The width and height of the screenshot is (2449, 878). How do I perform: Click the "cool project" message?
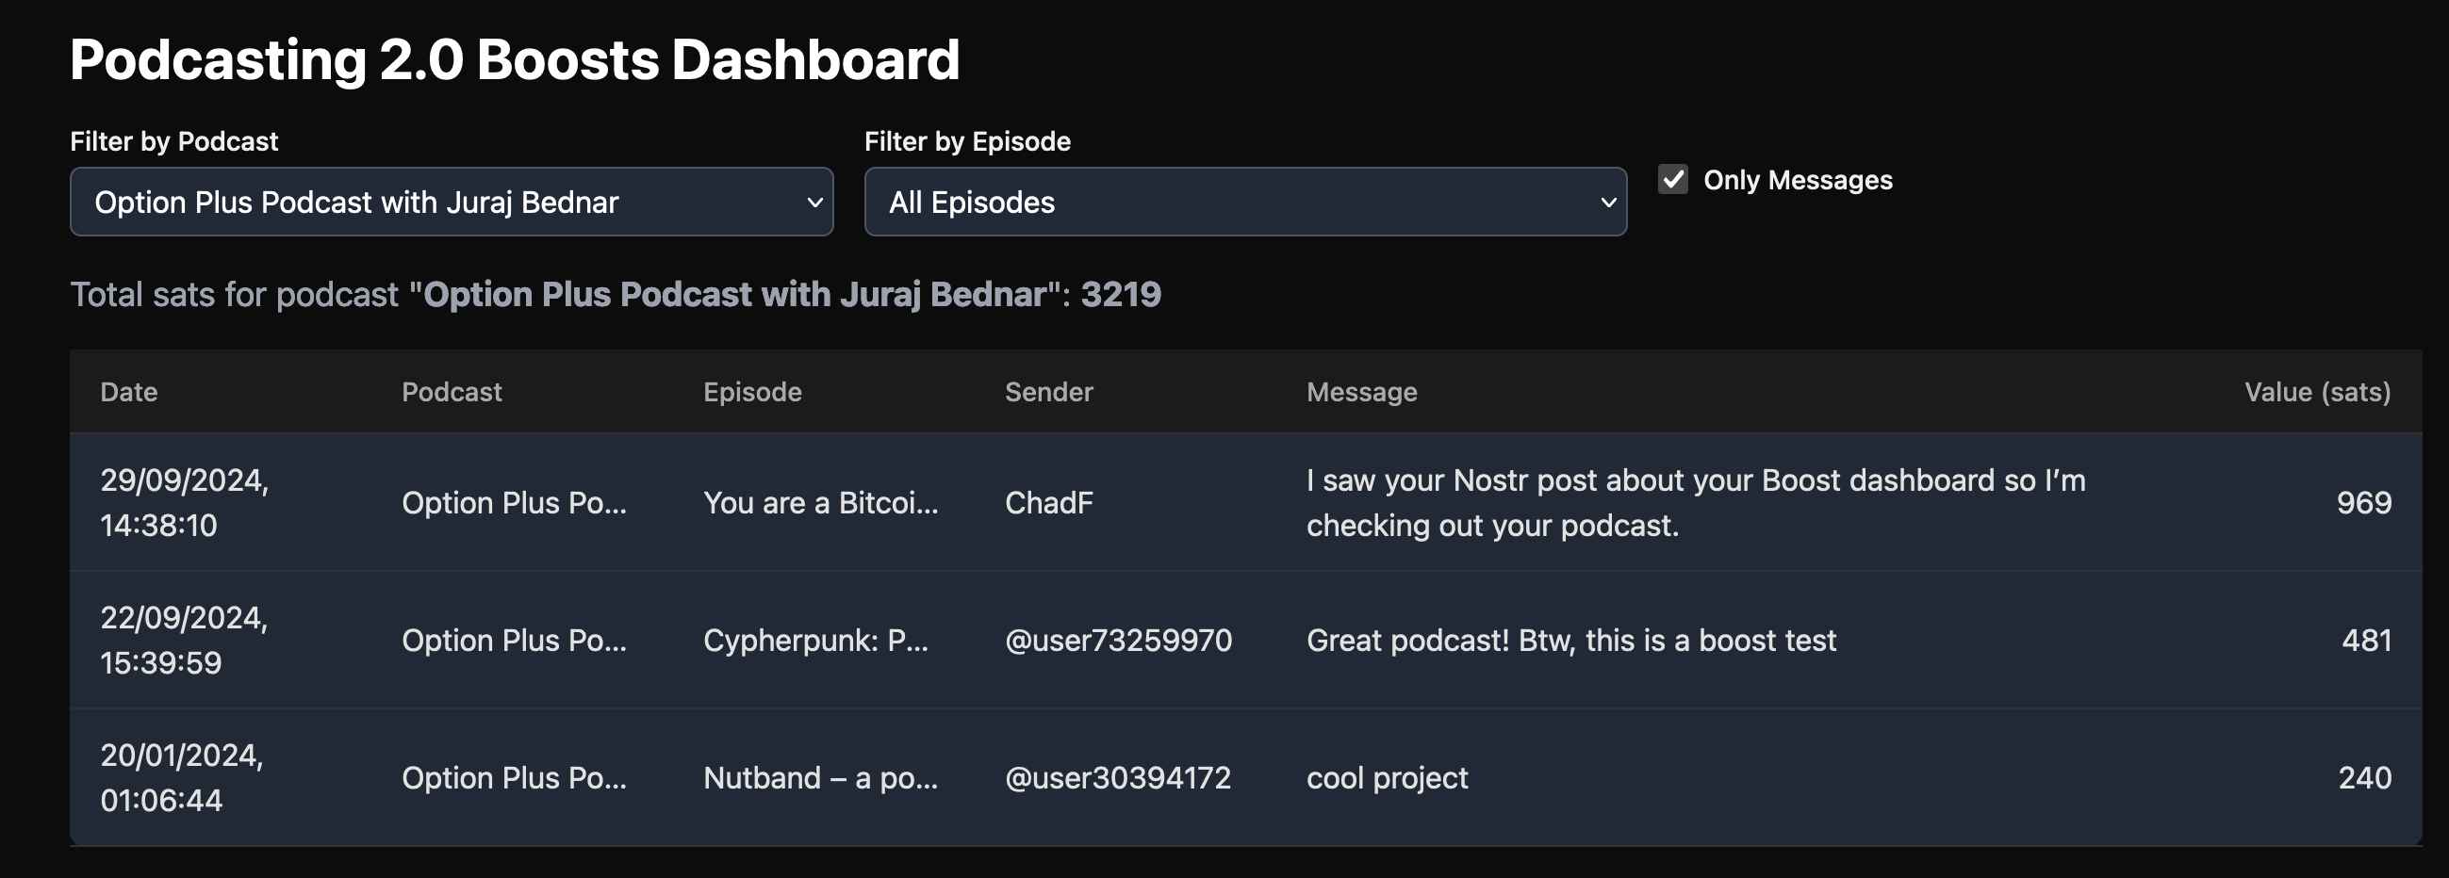(x=1387, y=778)
